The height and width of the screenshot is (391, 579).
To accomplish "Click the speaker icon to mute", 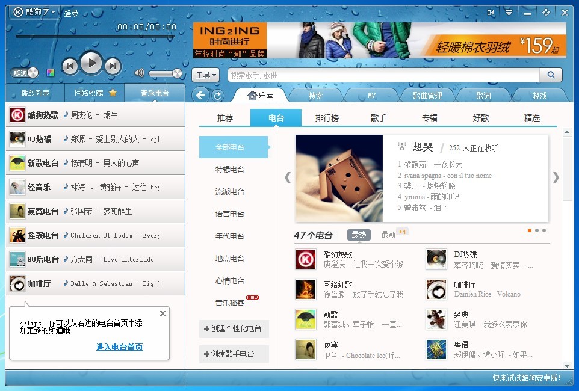I will 139,73.
